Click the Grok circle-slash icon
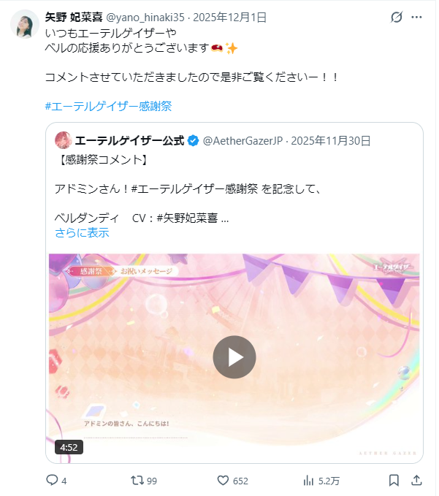Image resolution: width=439 pixels, height=496 pixels. (397, 17)
